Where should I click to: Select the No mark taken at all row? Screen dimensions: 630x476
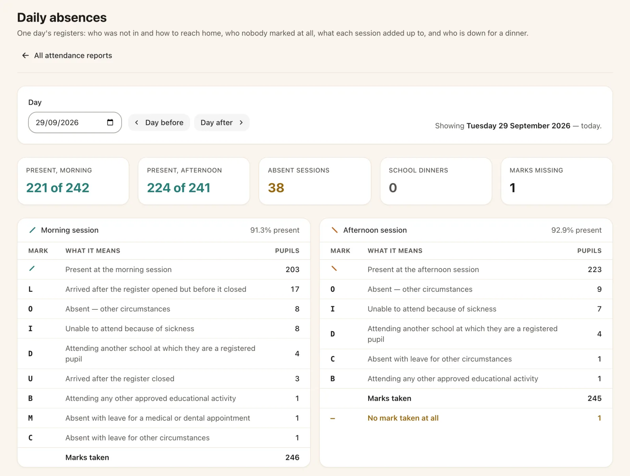coord(466,418)
